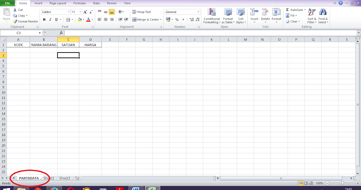Switch to the Formulas ribbon tab
This screenshot has height=190, width=361.
coord(79,3)
